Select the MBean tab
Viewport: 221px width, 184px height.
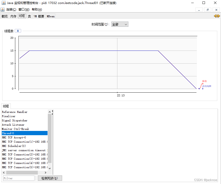(x=50, y=16)
